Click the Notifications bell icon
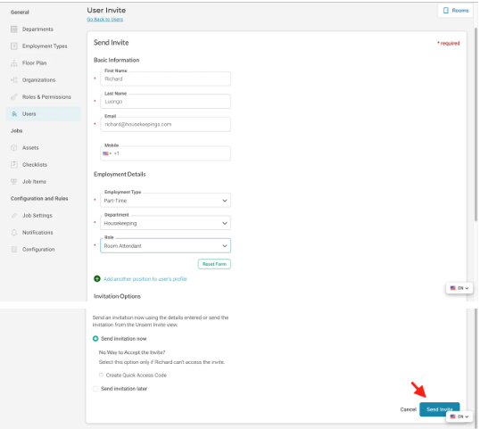 (13, 233)
